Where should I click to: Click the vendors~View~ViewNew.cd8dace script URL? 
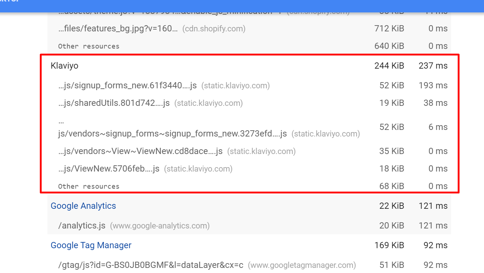tap(140, 151)
